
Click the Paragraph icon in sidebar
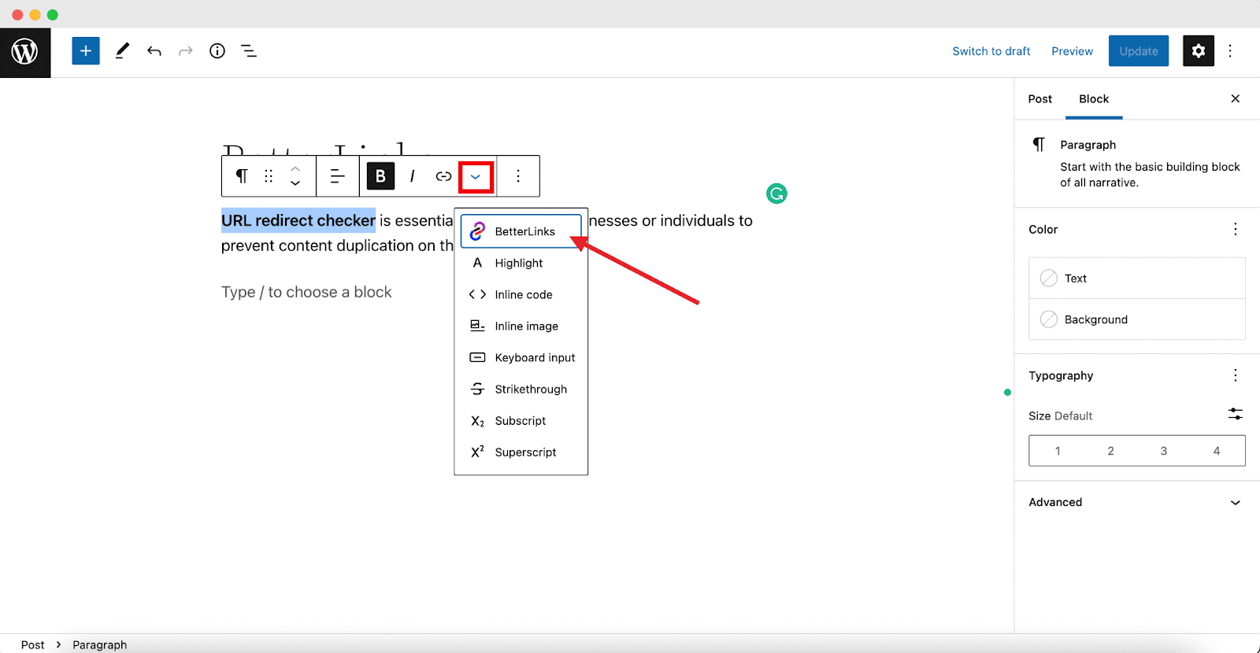coord(1039,145)
